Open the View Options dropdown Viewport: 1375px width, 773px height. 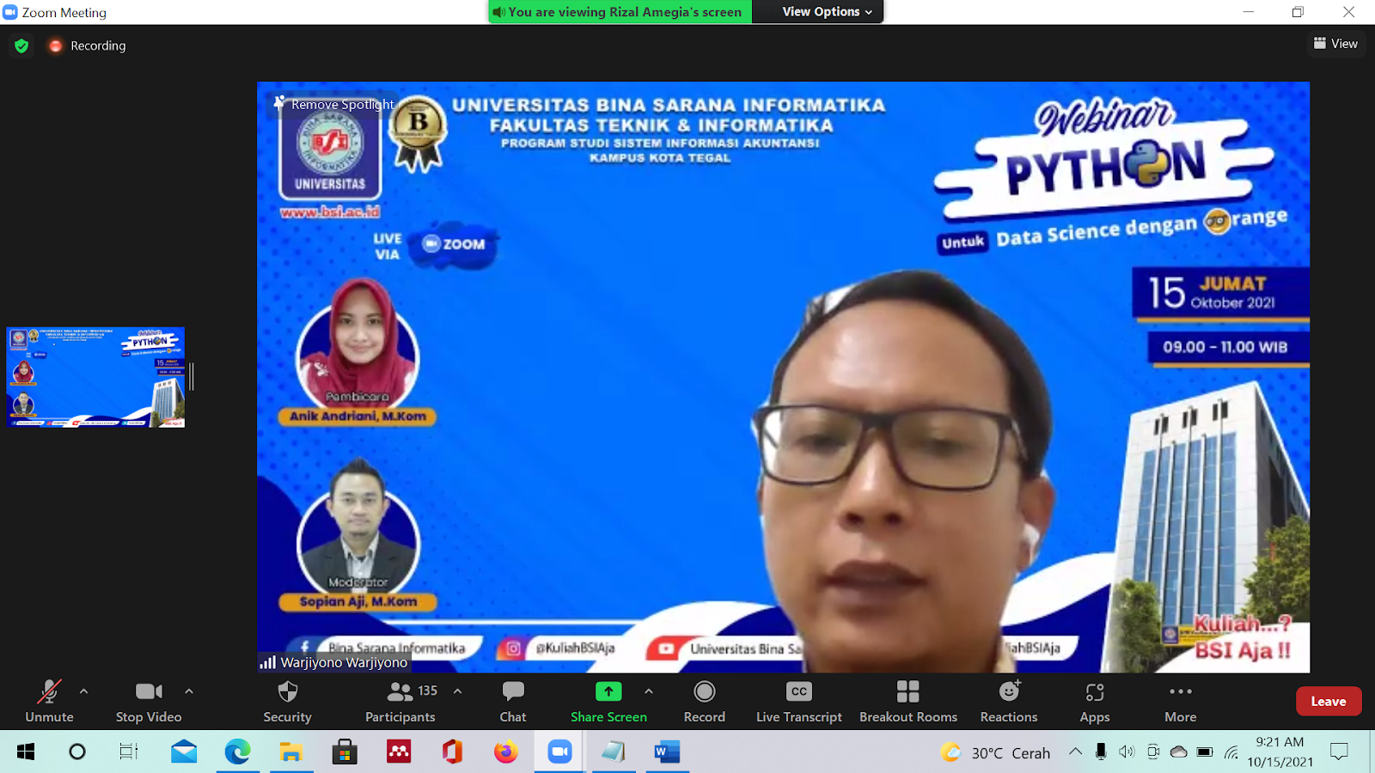pyautogui.click(x=827, y=12)
